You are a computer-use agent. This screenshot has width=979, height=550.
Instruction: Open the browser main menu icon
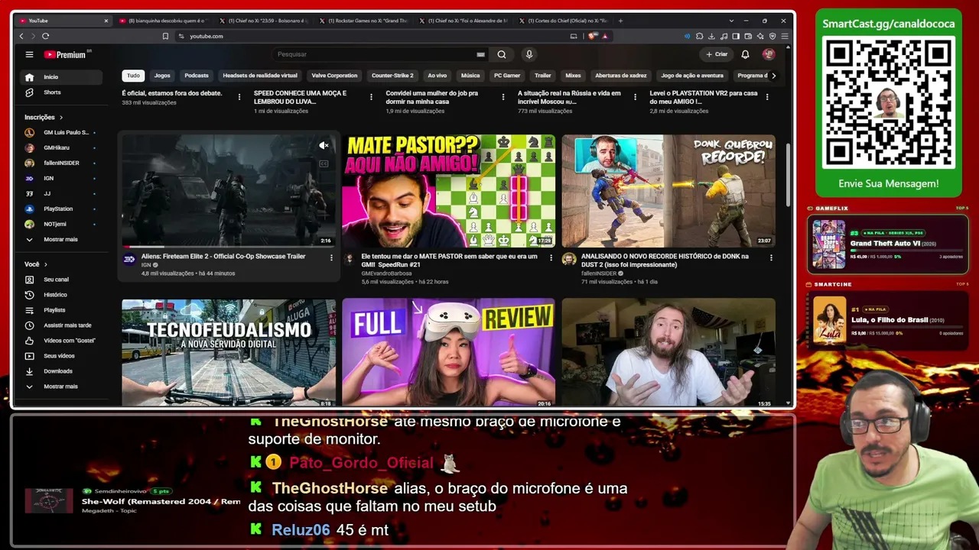pyautogui.click(x=785, y=36)
